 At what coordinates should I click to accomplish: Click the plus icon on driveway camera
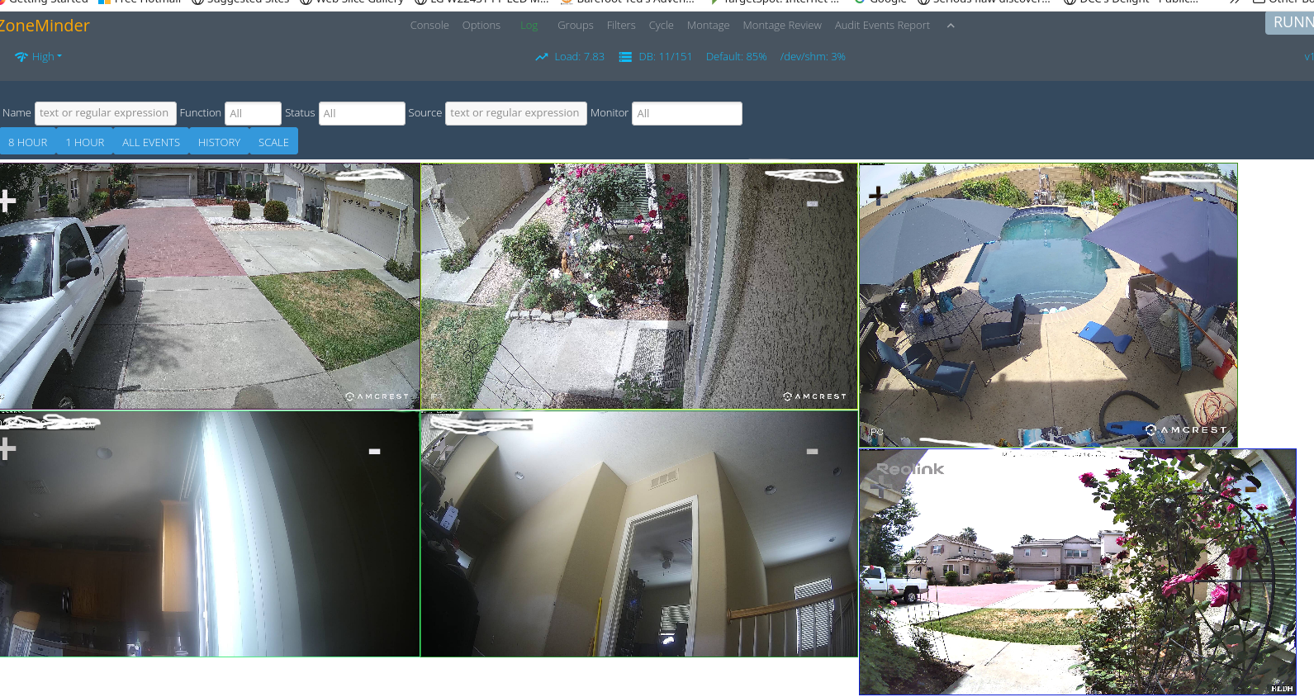coord(7,202)
